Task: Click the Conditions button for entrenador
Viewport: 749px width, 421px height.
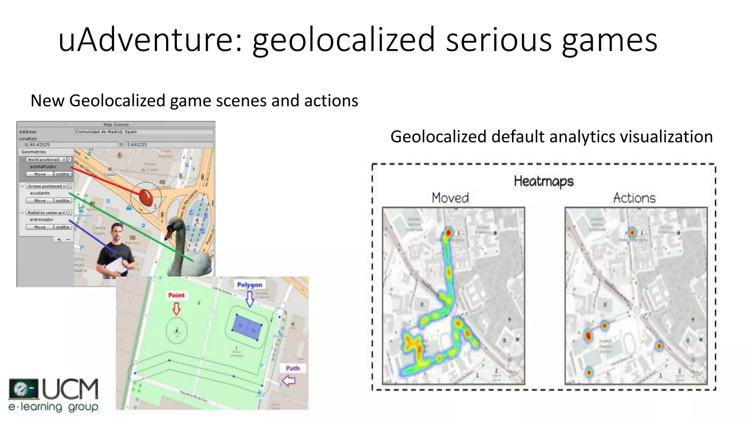Action: (x=63, y=227)
